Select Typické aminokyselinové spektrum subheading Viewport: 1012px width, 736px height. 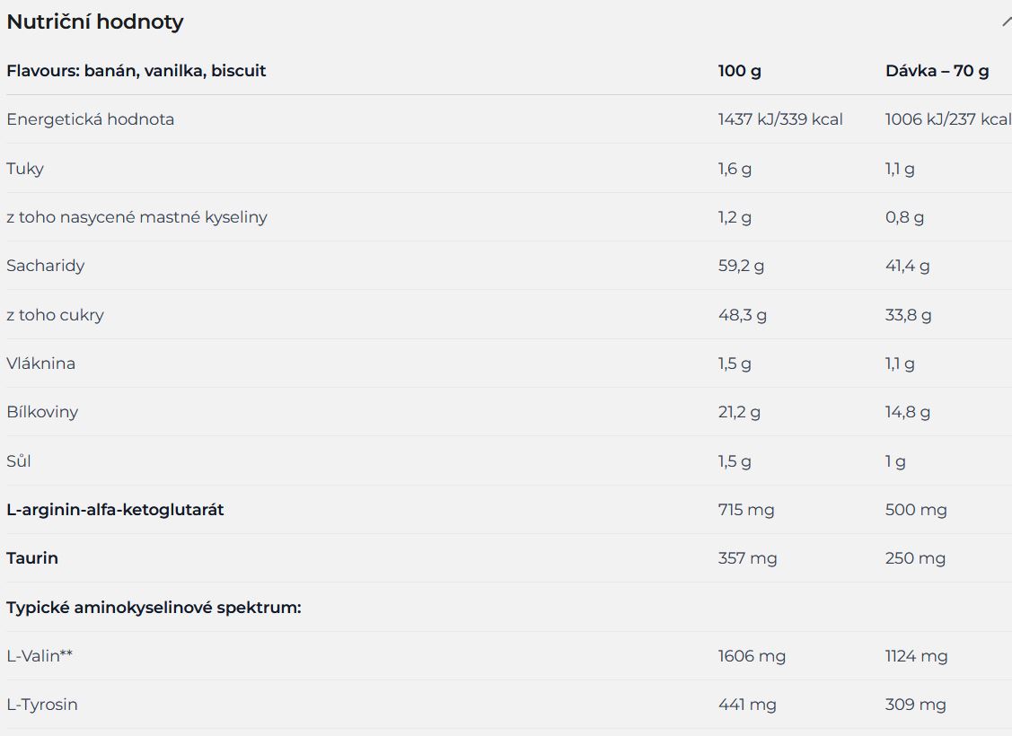(154, 608)
